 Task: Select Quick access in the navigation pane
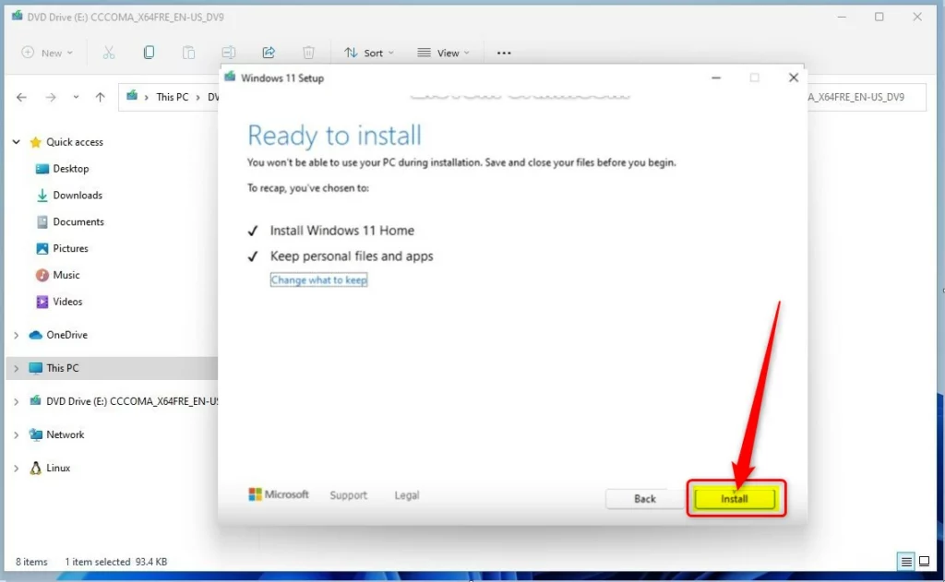pyautogui.click(x=75, y=142)
